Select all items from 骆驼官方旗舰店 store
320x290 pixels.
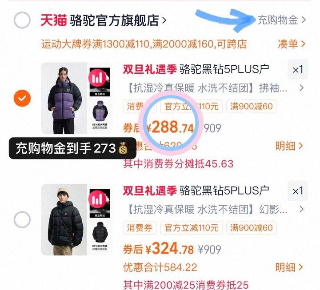(22, 20)
